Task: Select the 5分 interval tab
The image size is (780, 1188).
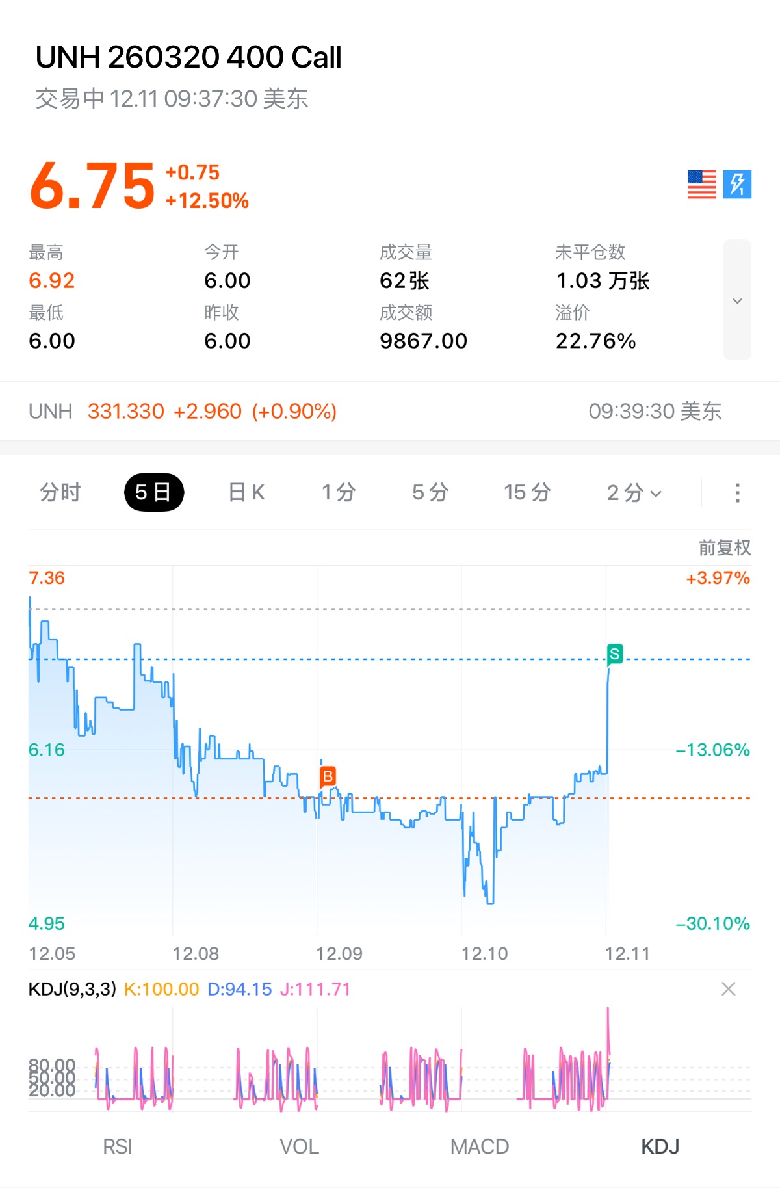Action: click(430, 493)
